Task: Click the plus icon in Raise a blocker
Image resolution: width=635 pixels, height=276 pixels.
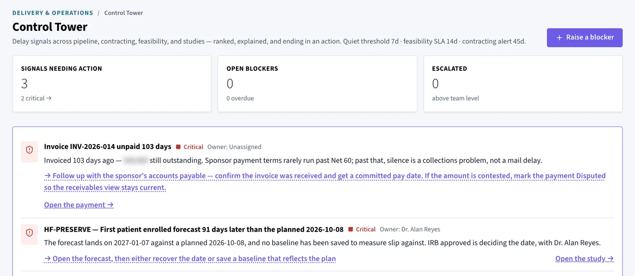Action: [559, 38]
